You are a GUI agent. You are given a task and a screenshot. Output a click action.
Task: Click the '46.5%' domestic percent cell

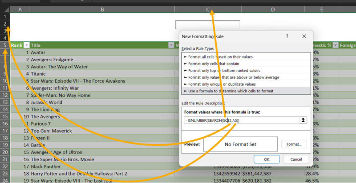click(x=322, y=181)
